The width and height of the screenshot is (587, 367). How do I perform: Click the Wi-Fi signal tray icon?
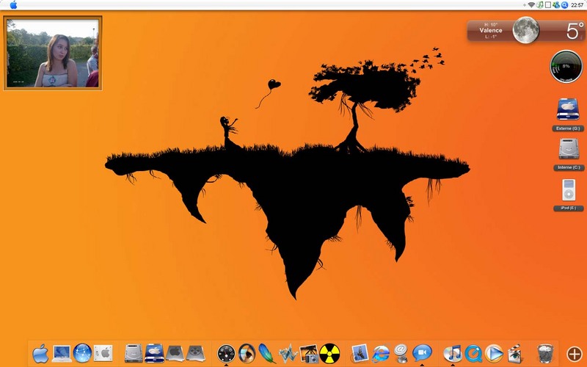point(531,5)
